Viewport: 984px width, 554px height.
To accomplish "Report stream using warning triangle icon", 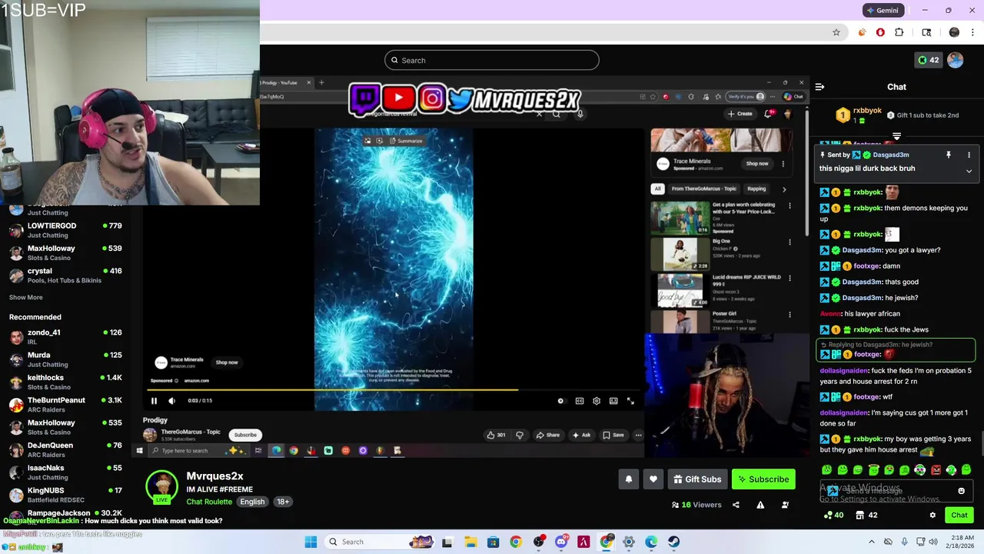I will [760, 505].
